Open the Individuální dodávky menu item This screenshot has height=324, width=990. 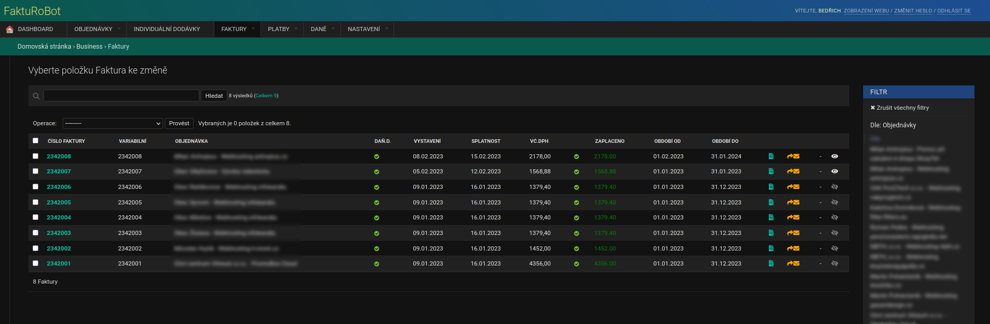[x=167, y=29]
